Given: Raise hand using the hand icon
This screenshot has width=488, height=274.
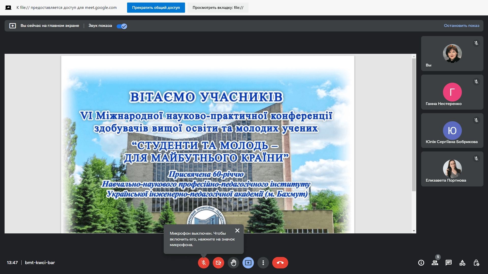Looking at the screenshot, I should pos(233,263).
